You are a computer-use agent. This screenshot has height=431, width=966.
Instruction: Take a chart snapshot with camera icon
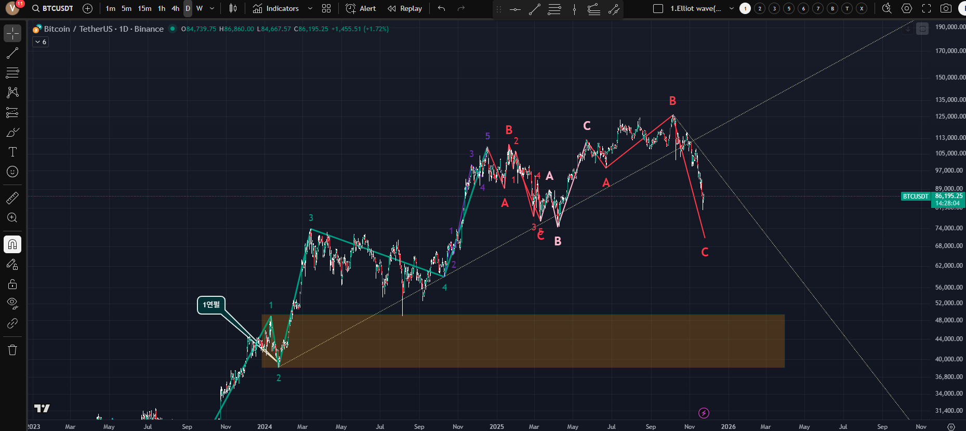946,8
